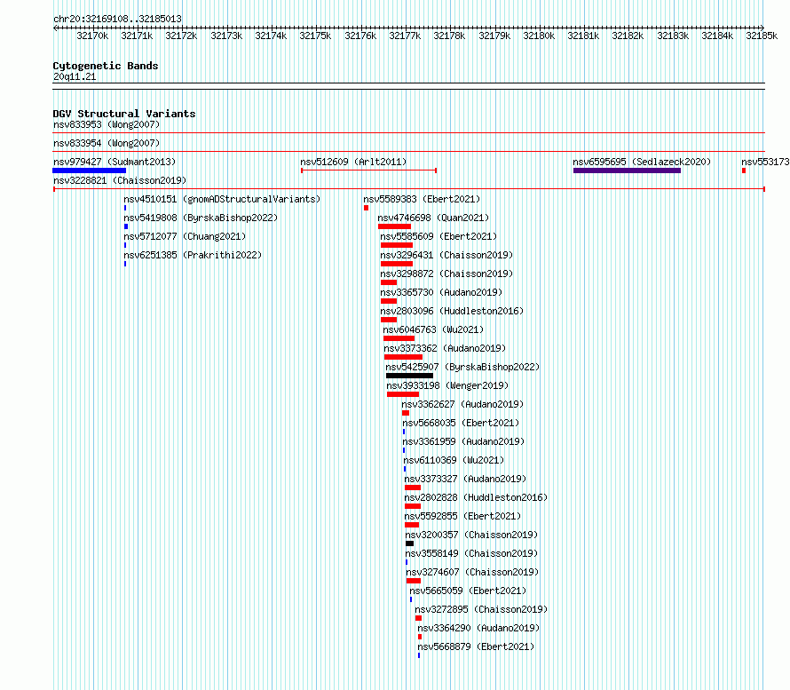Open nsv5592855 (Ebert2021) label
Screen dimensions: 790x690
click(x=462, y=516)
